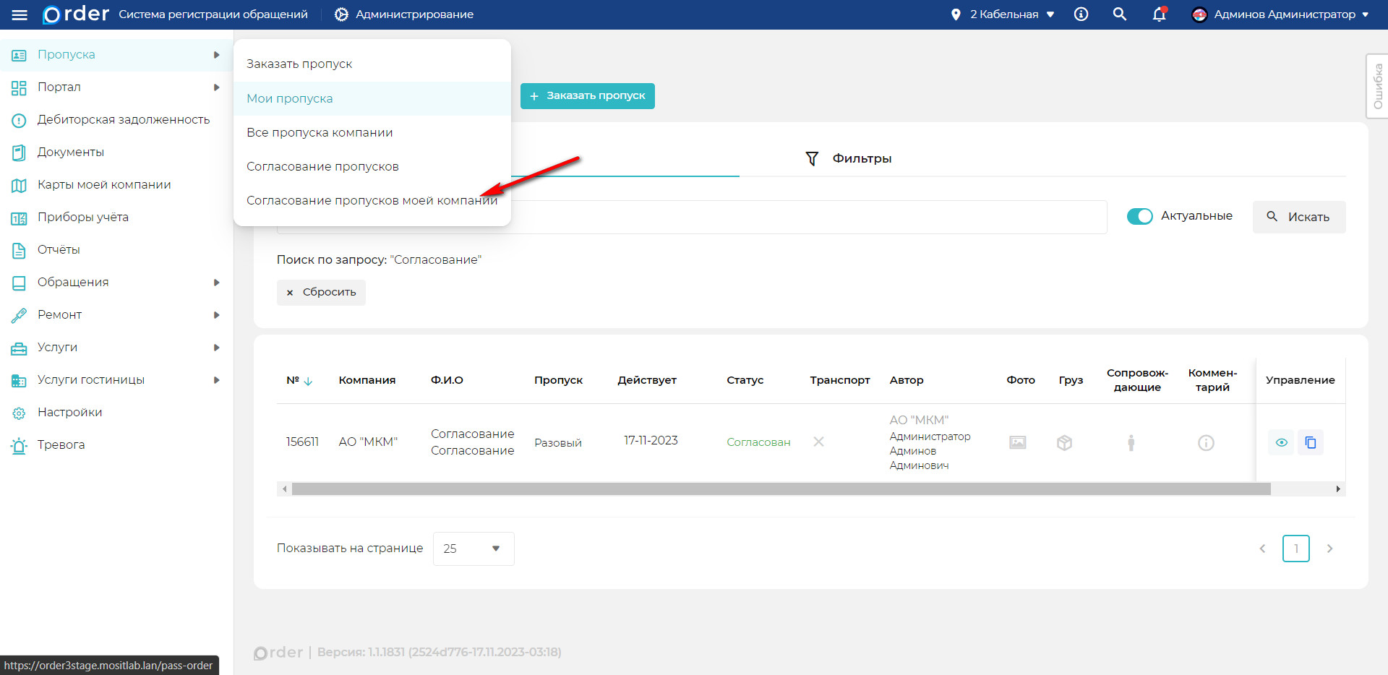
Task: Toggle the Актуальные switch
Action: (1139, 216)
